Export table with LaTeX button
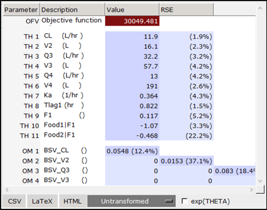 coord(42,201)
